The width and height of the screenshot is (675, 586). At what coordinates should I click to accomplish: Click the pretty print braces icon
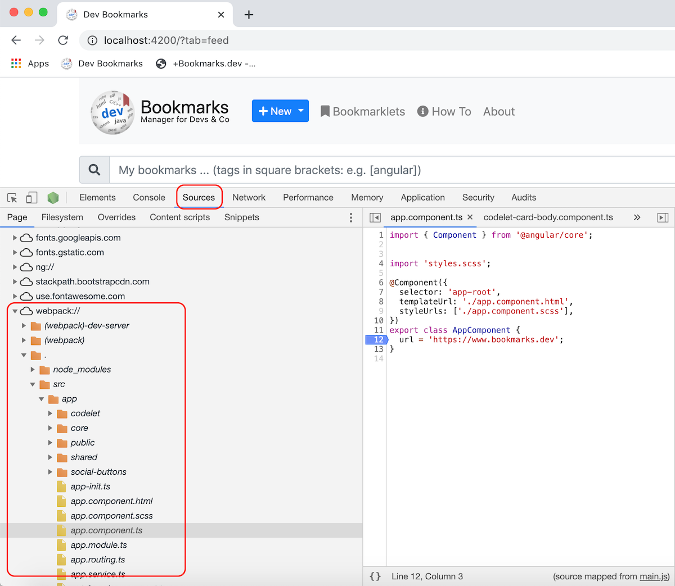point(375,576)
